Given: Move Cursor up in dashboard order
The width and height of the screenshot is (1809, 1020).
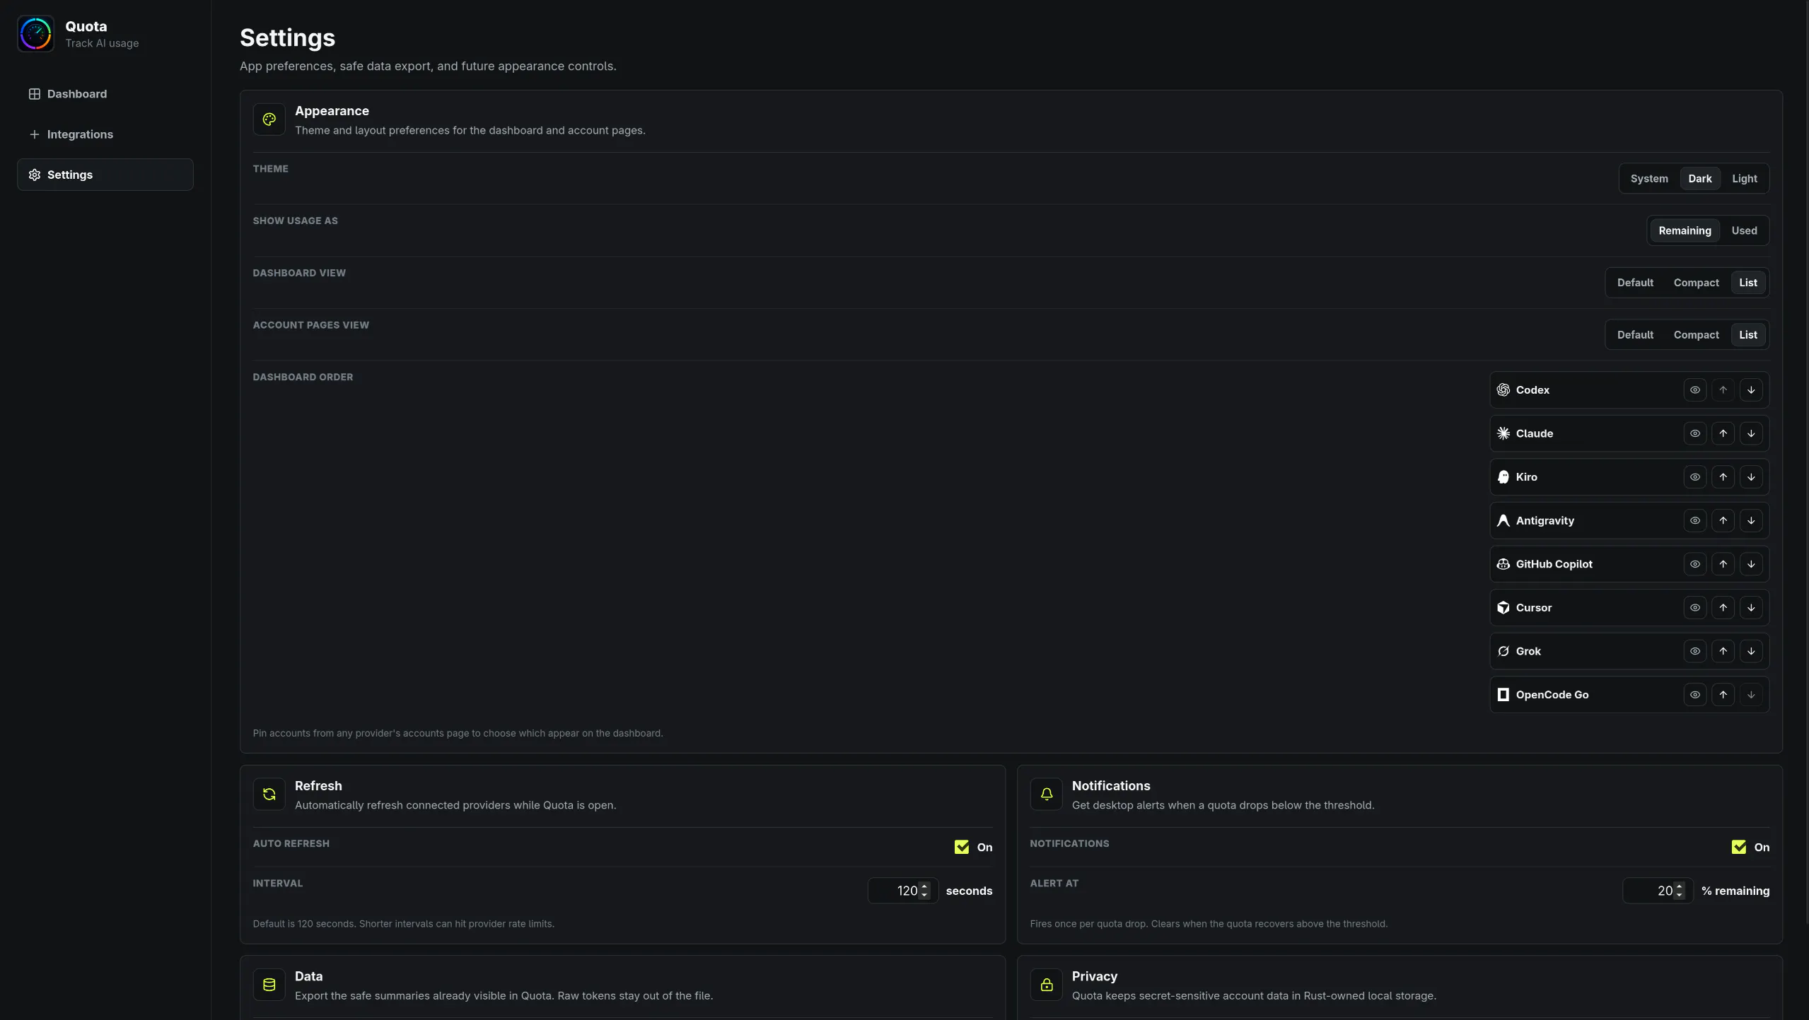Looking at the screenshot, I should (x=1723, y=608).
